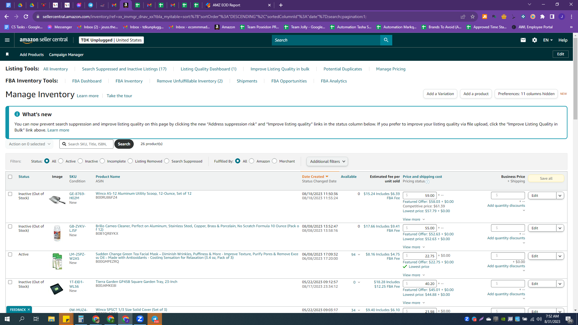Open Preferences: 11 columns hidden
The width and height of the screenshot is (578, 325).
pos(526,94)
